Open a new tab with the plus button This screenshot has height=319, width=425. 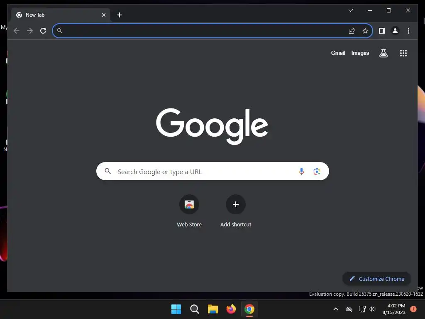click(x=119, y=15)
